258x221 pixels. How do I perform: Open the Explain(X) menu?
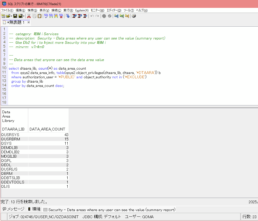(82, 10)
